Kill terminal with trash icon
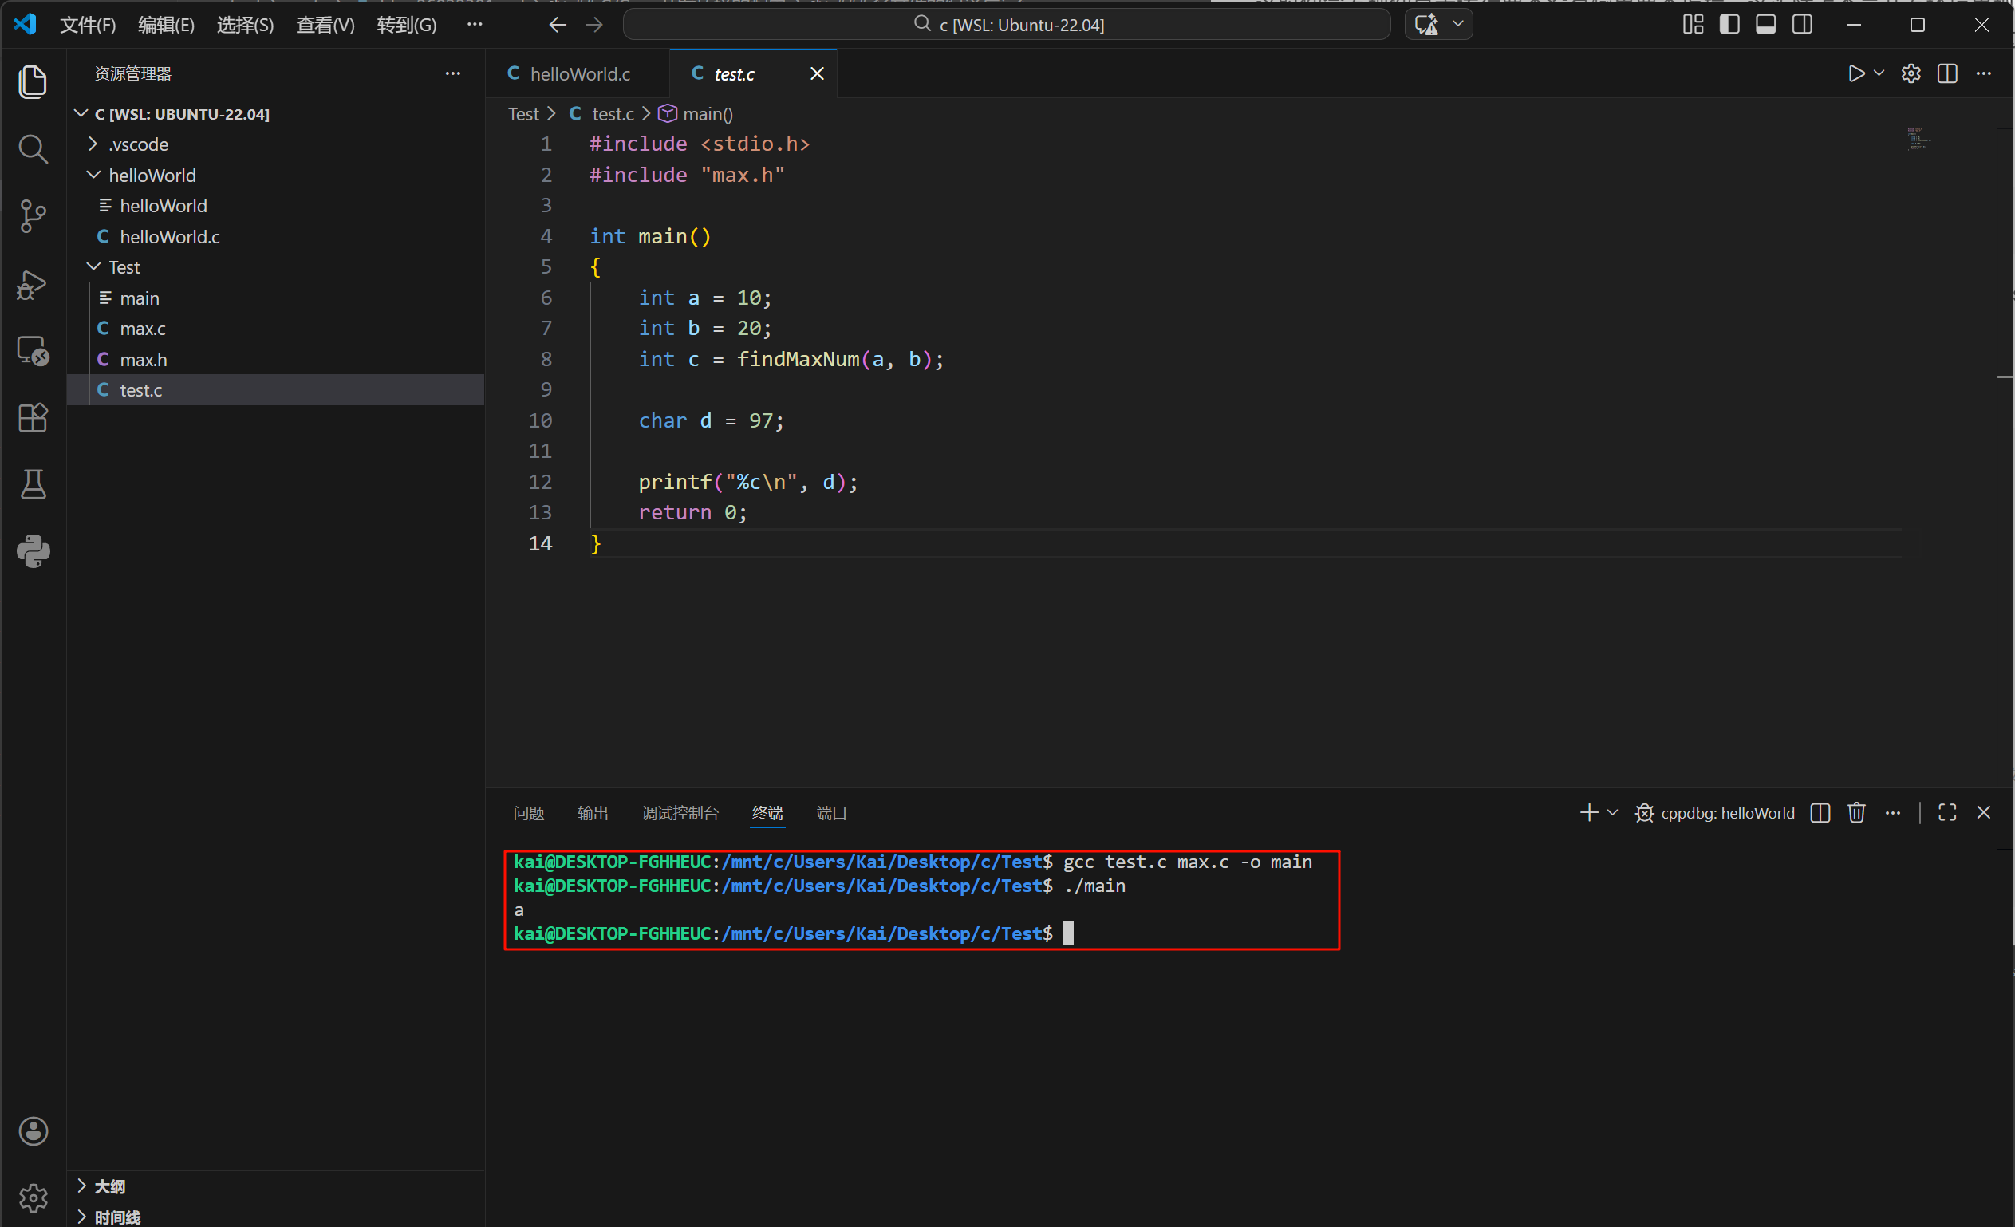The height and width of the screenshot is (1227, 2015). click(1855, 812)
